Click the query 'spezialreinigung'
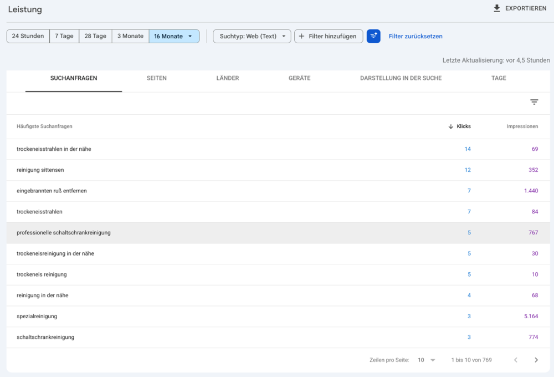 click(37, 316)
